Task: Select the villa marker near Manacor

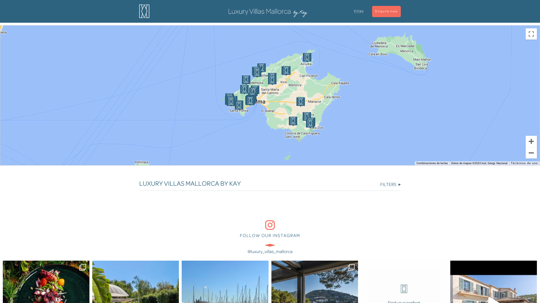Action: [x=300, y=102]
